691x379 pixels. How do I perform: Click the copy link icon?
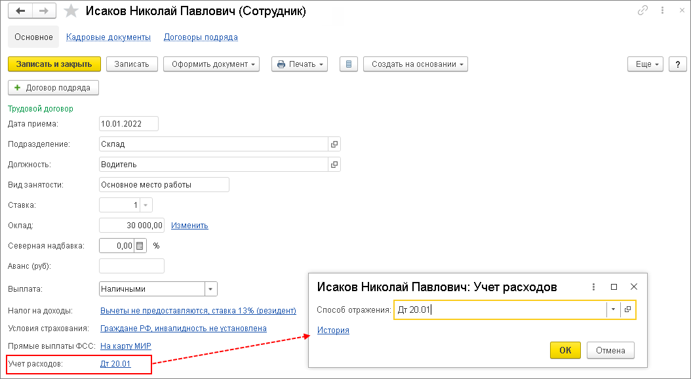[x=643, y=11]
